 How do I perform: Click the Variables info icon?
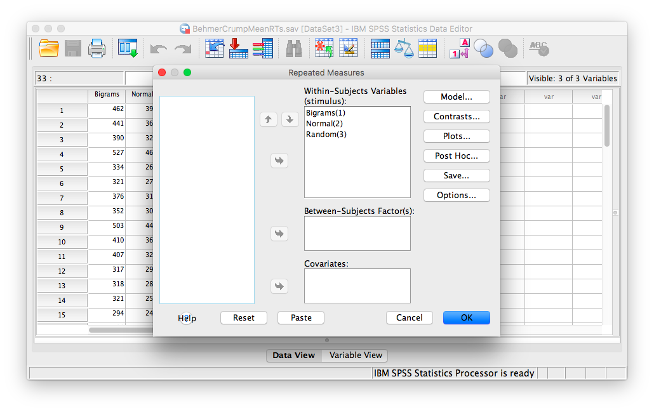[263, 48]
